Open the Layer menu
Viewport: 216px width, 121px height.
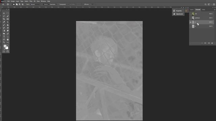coord(18,1)
